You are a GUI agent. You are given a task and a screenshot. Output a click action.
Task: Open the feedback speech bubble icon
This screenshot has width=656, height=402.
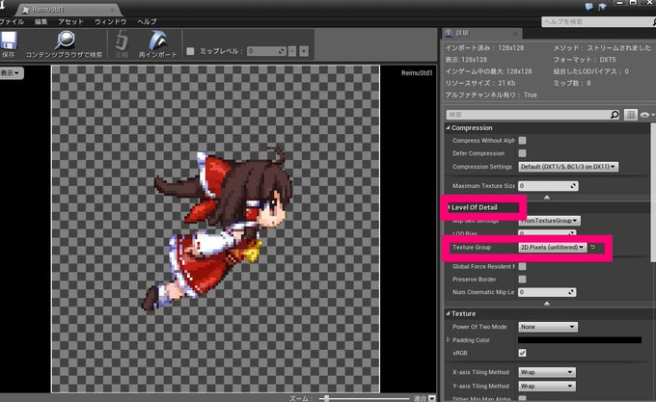click(x=589, y=6)
